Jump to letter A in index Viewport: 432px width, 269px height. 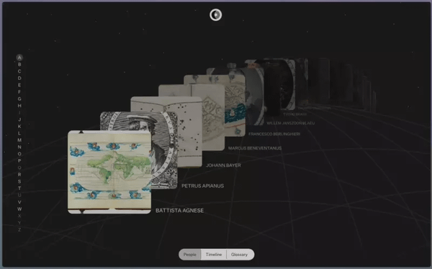click(x=19, y=58)
